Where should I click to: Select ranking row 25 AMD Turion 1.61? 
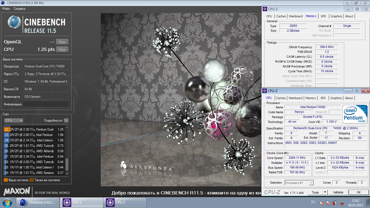point(34,146)
